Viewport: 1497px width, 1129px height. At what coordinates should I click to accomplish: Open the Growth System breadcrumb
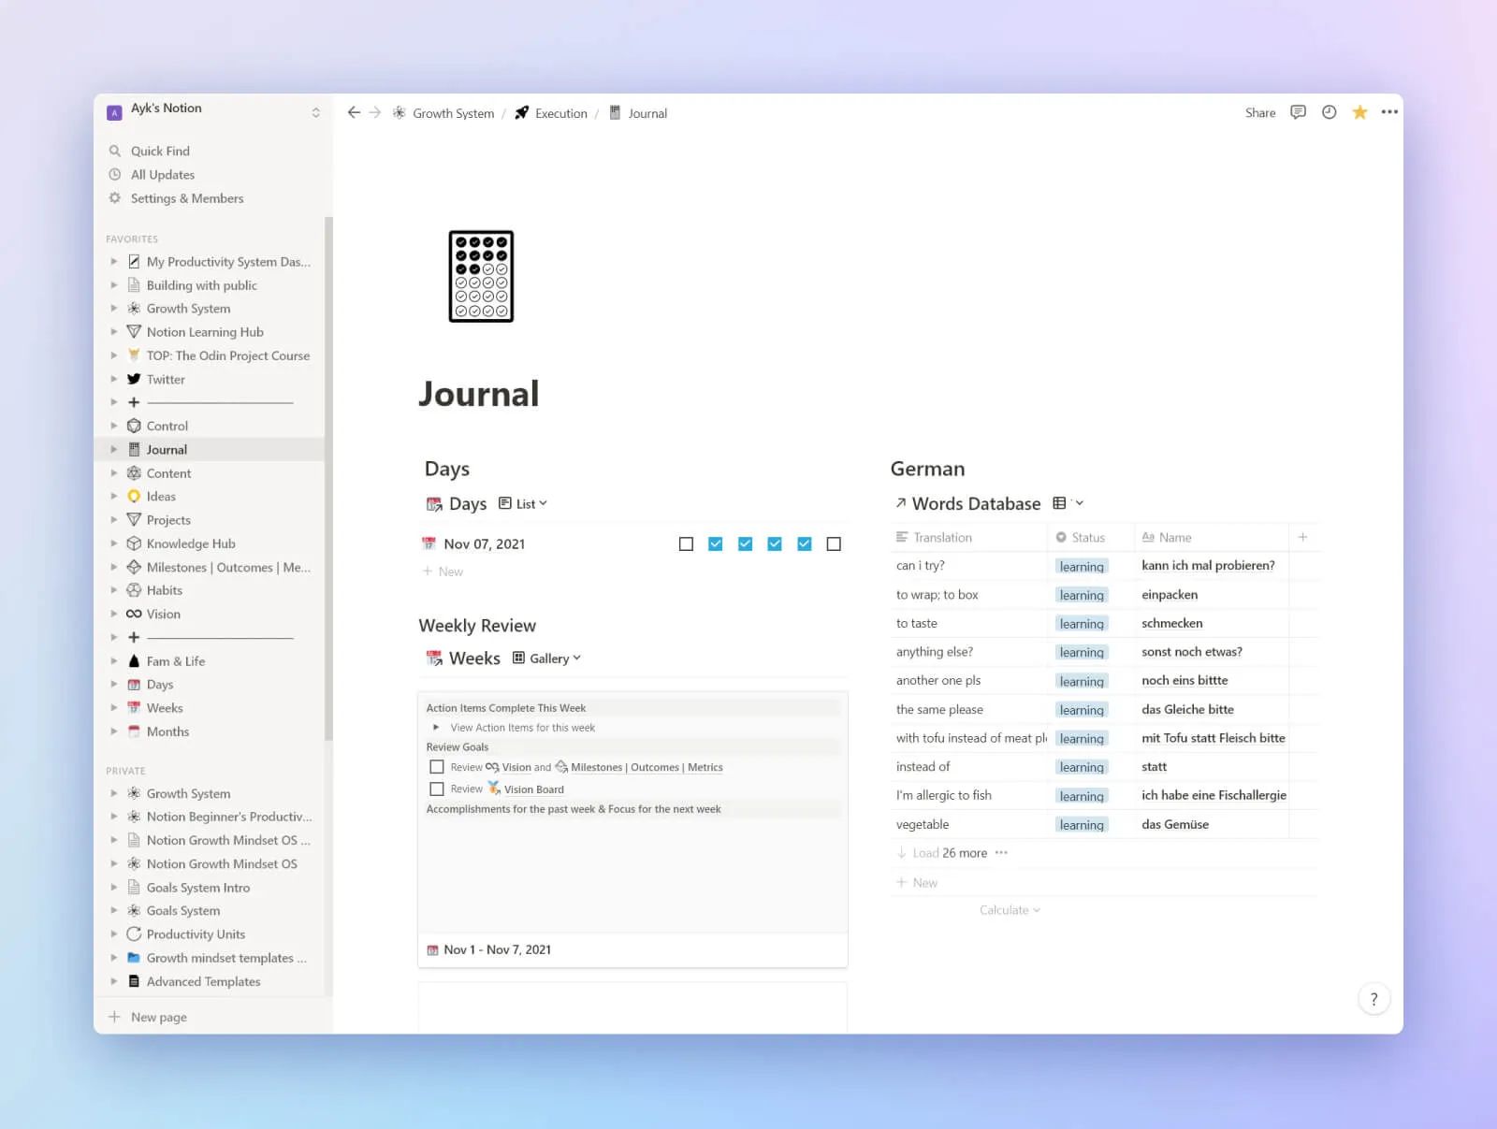pos(452,113)
